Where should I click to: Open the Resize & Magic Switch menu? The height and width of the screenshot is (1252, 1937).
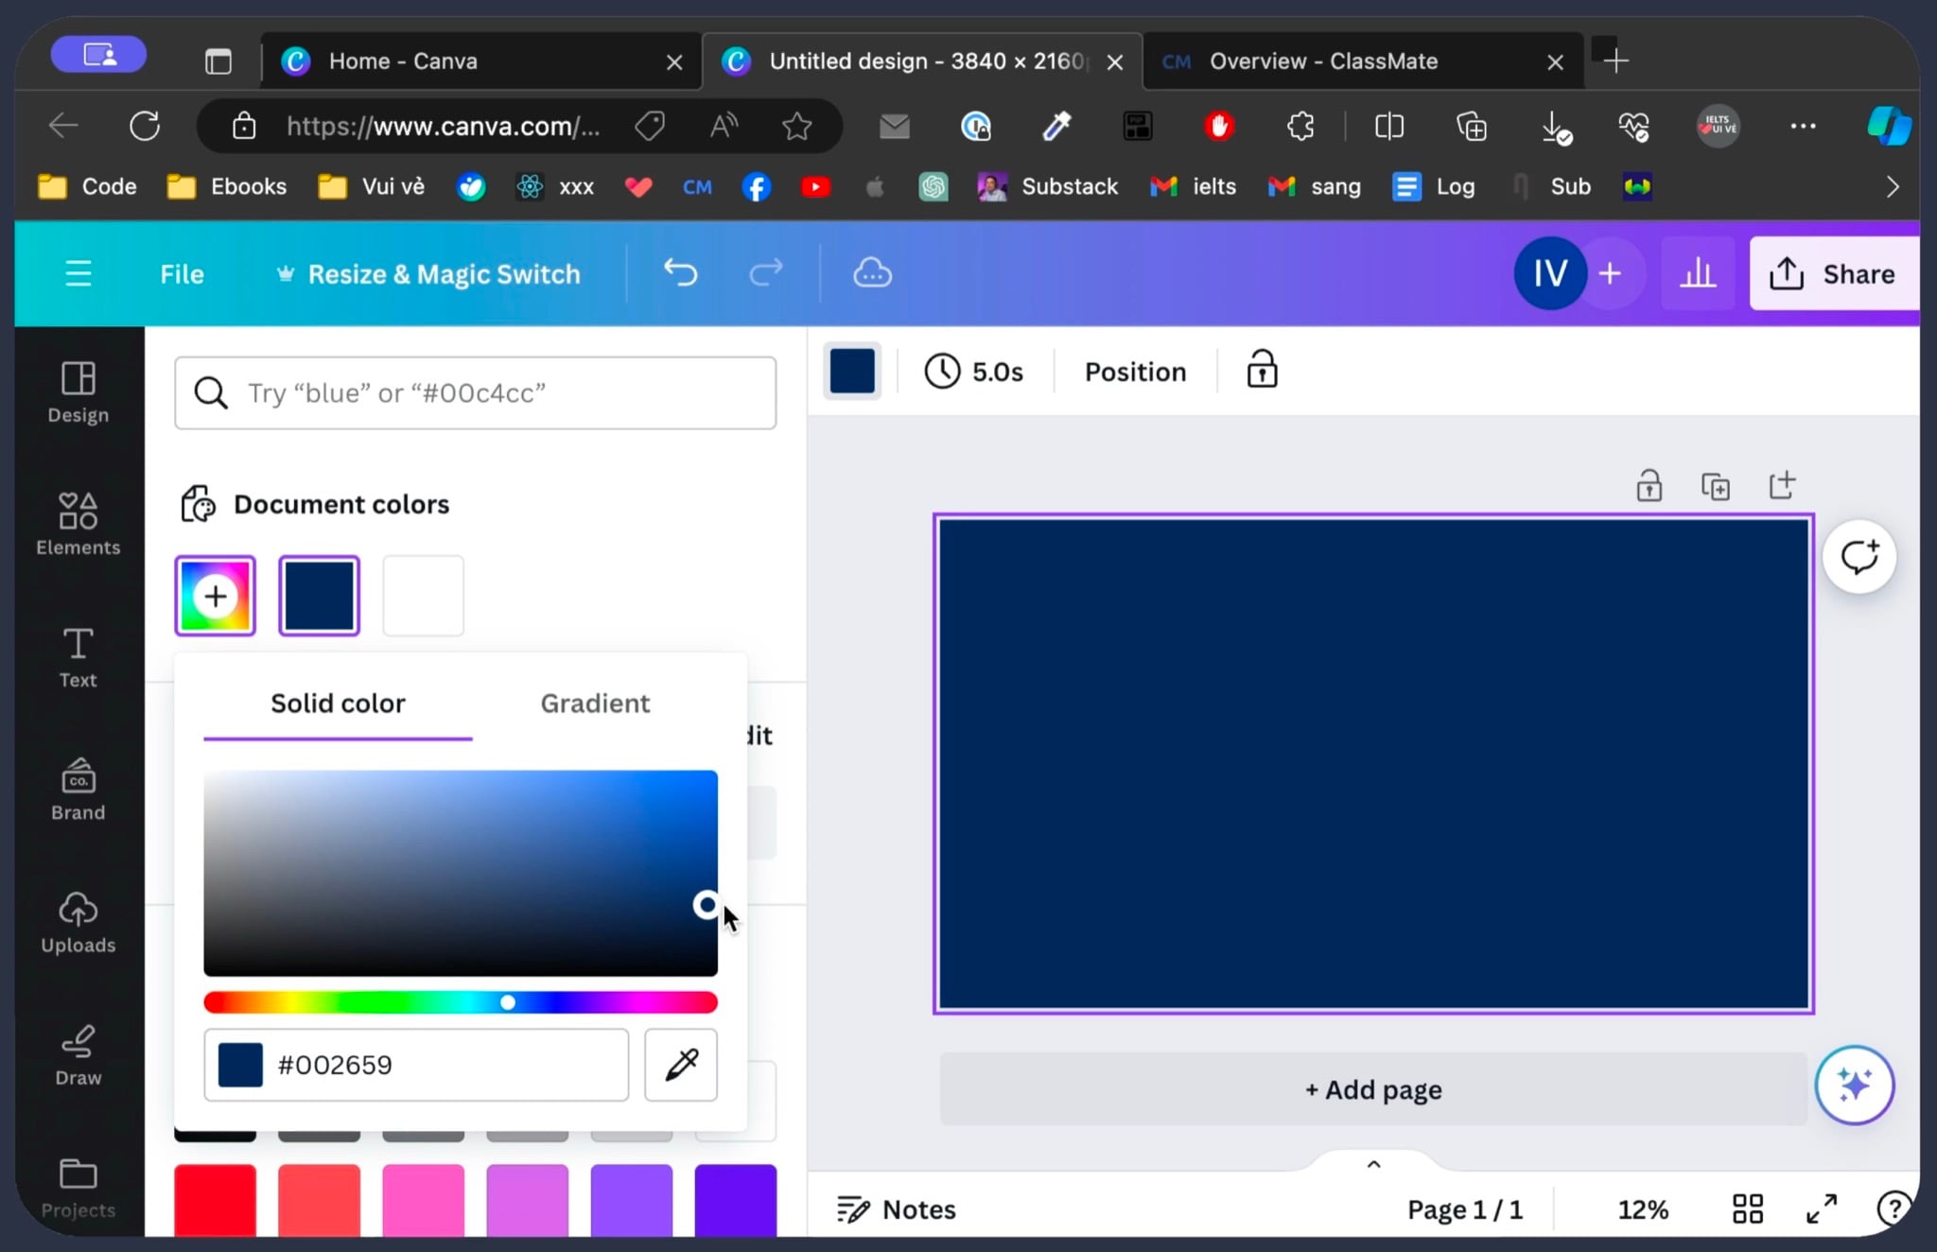click(x=428, y=274)
